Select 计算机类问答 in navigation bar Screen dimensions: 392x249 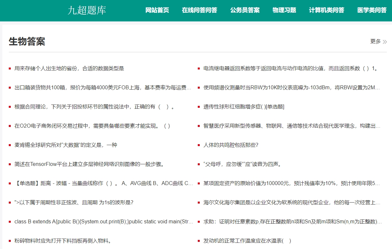coord(327,10)
